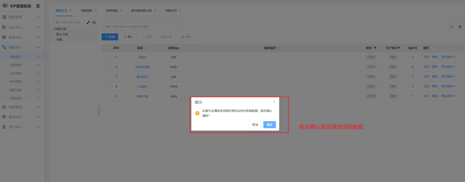This screenshot has width=465, height=182.
Task: Click the 流程中心 sidebar icon
Action: [4, 47]
